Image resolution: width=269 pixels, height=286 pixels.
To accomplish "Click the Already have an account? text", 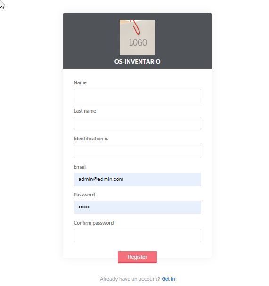I will (130, 279).
